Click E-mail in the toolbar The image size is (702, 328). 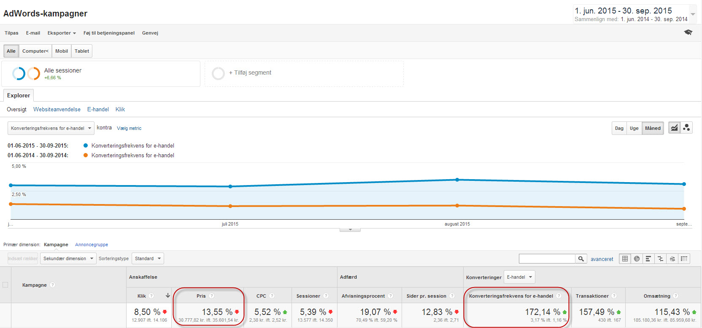click(33, 33)
